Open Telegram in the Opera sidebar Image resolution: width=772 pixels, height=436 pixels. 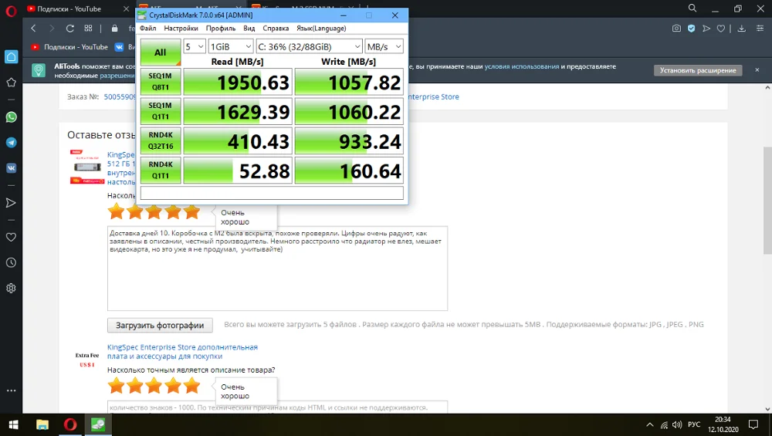[x=11, y=143]
